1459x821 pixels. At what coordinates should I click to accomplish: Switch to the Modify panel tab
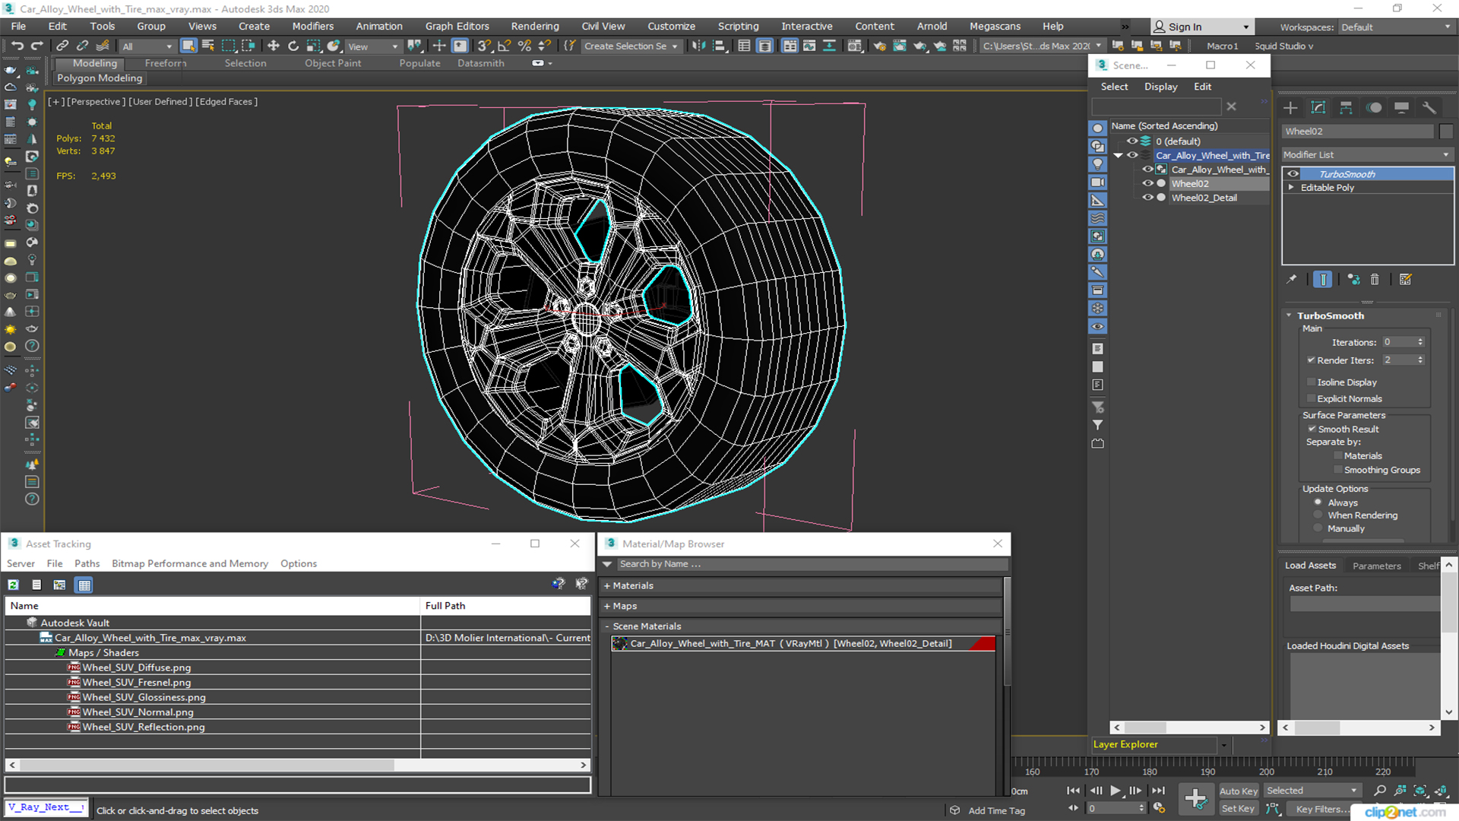click(1318, 107)
